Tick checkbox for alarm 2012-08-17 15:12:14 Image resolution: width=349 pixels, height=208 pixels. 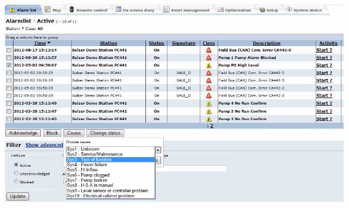(9, 50)
